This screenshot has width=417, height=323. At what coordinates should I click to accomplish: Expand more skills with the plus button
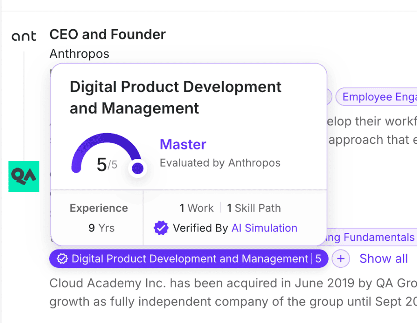pos(341,258)
